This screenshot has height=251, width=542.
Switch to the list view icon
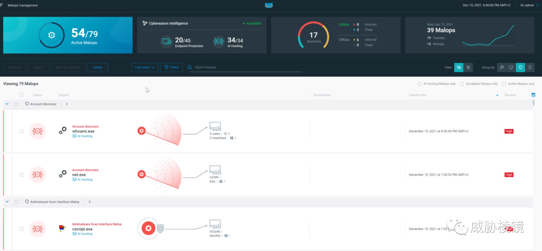pos(468,67)
